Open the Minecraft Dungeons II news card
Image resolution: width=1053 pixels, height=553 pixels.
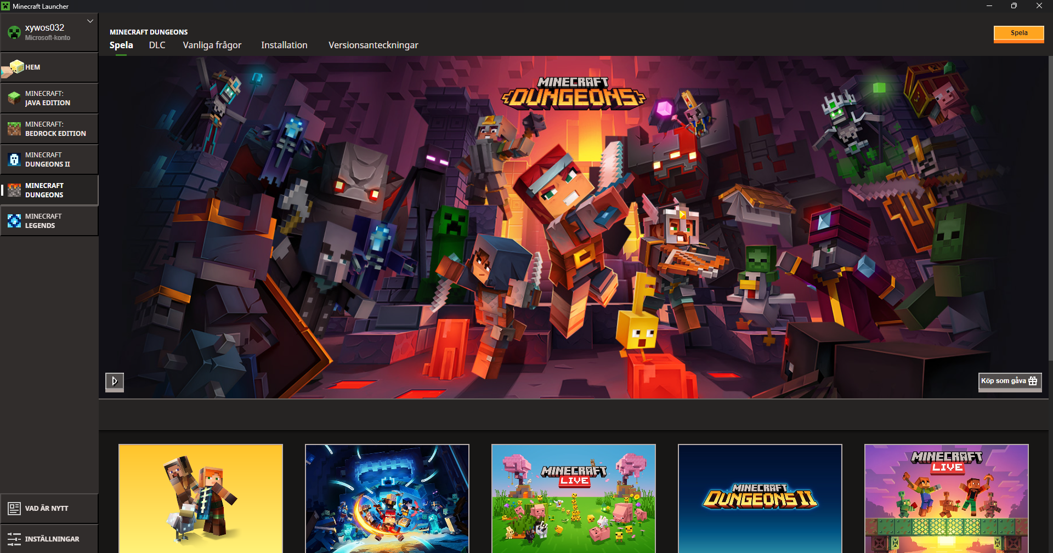click(x=760, y=499)
